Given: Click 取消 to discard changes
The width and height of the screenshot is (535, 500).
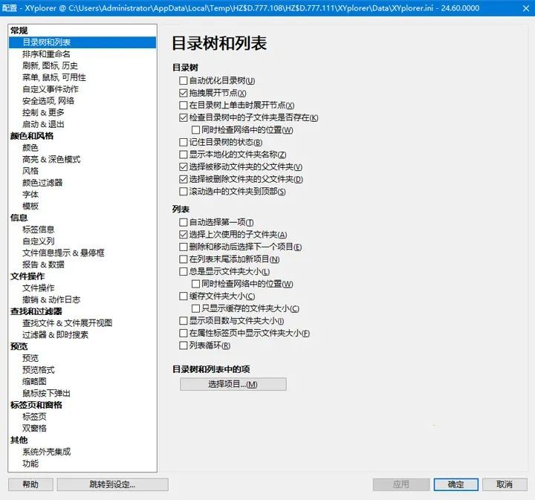Looking at the screenshot, I should 505,484.
